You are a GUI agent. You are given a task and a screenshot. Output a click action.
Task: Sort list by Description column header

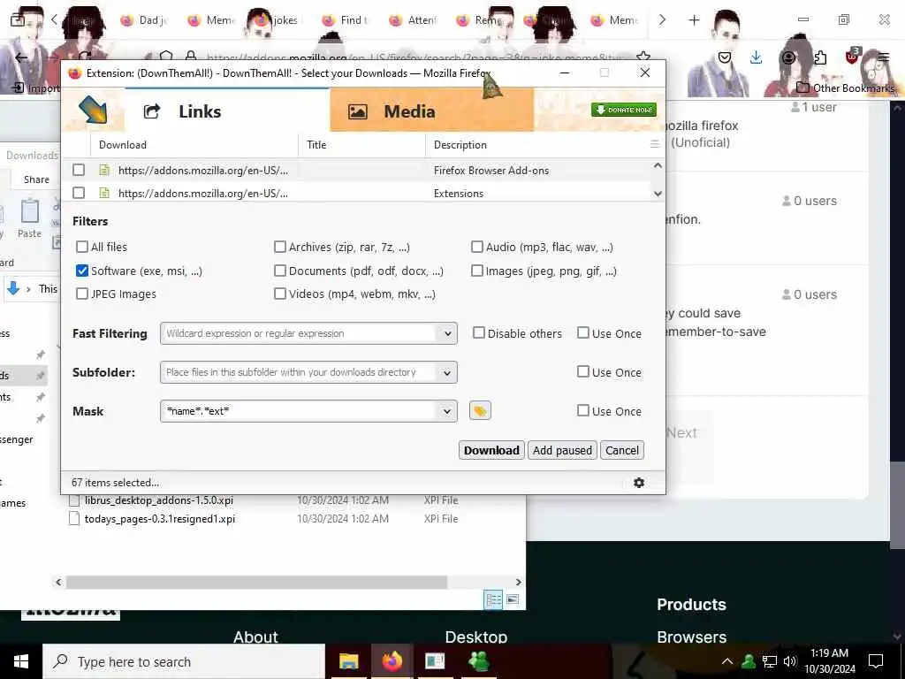[536, 145]
